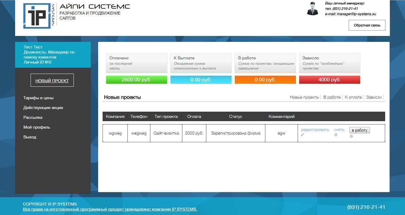Click Выход to log out
The image size is (405, 215).
pos(30,137)
